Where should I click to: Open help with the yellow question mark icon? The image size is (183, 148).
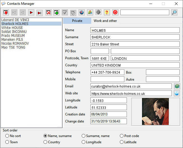pyautogui.click(x=107, y=12)
